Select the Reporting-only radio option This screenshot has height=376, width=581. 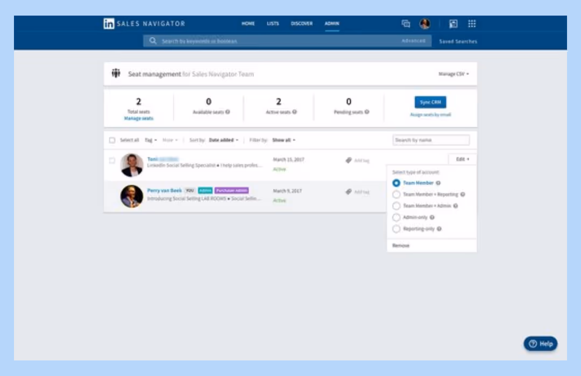click(396, 229)
